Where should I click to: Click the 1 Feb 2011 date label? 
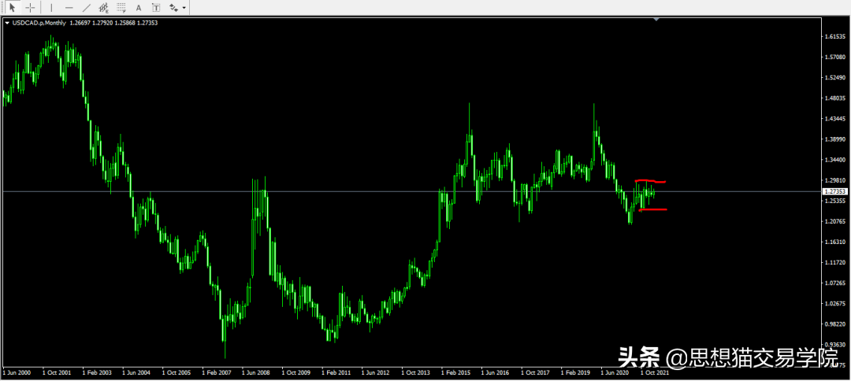pyautogui.click(x=336, y=373)
